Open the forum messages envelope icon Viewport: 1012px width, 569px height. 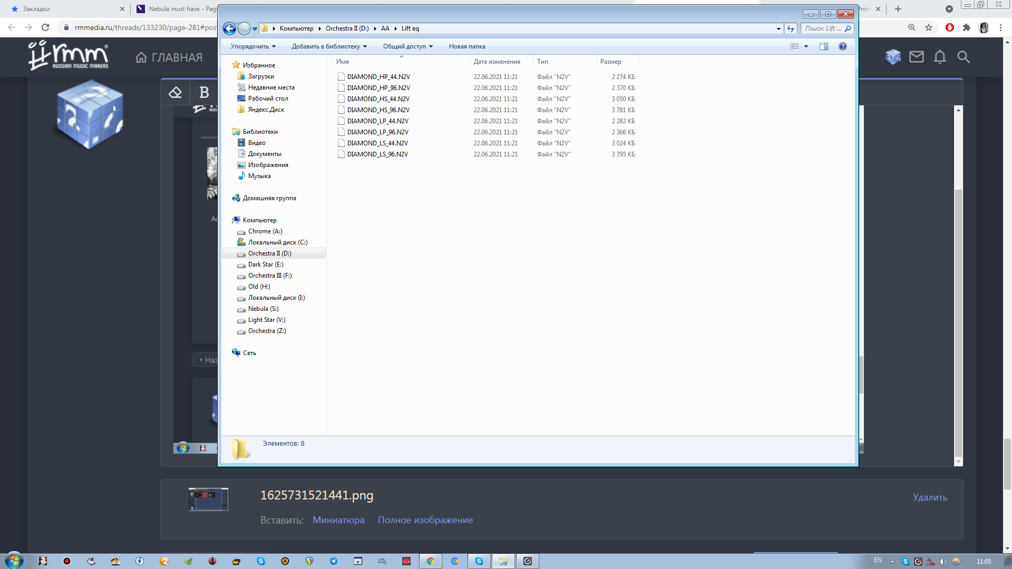click(917, 57)
